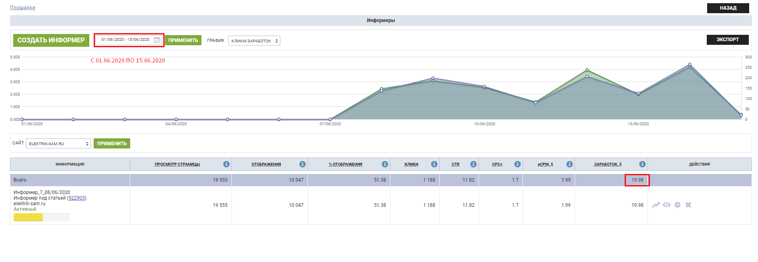Follow the Площадки breadcrumb link
Screen dimensions: 758x262
[x=22, y=8]
